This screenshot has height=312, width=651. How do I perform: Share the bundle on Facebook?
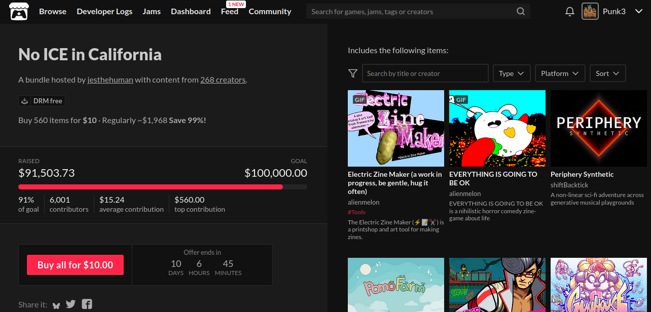[87, 304]
